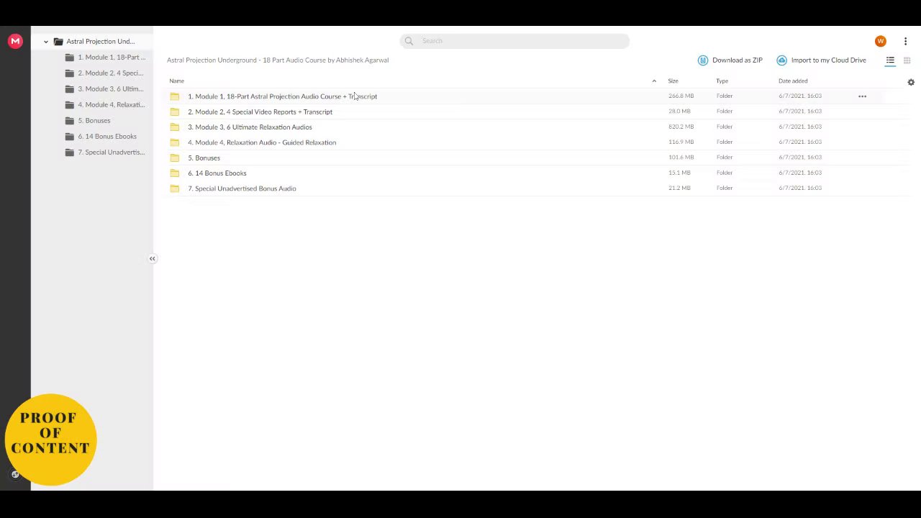
Task: Click folder icon of Module 3 row
Action: [x=175, y=127]
